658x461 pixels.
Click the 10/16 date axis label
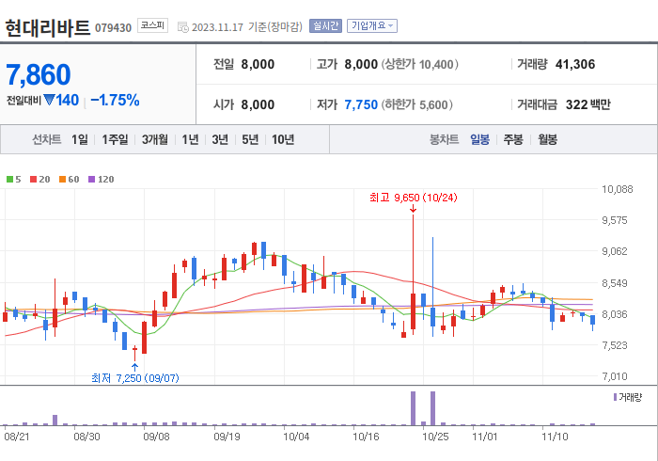[x=366, y=437]
